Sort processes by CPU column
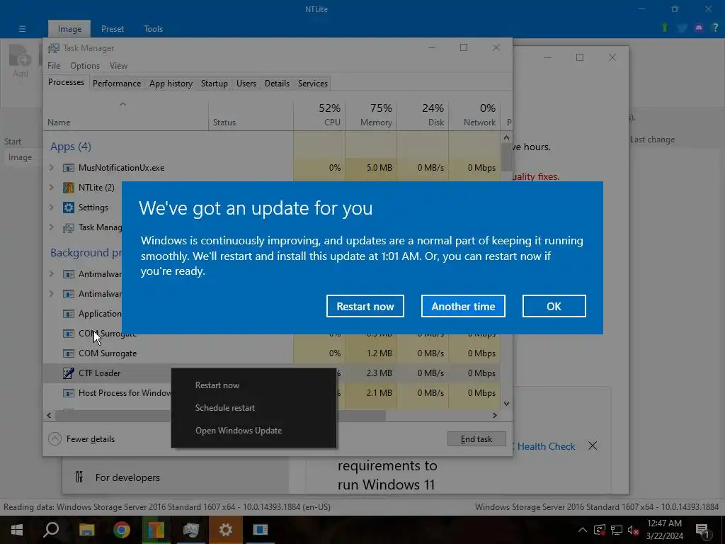The image size is (725, 544). tap(319, 115)
